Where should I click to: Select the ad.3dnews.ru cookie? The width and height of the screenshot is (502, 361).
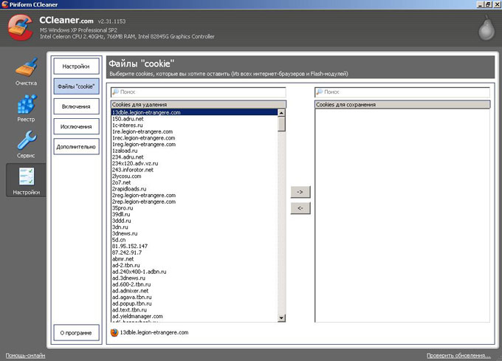point(194,278)
